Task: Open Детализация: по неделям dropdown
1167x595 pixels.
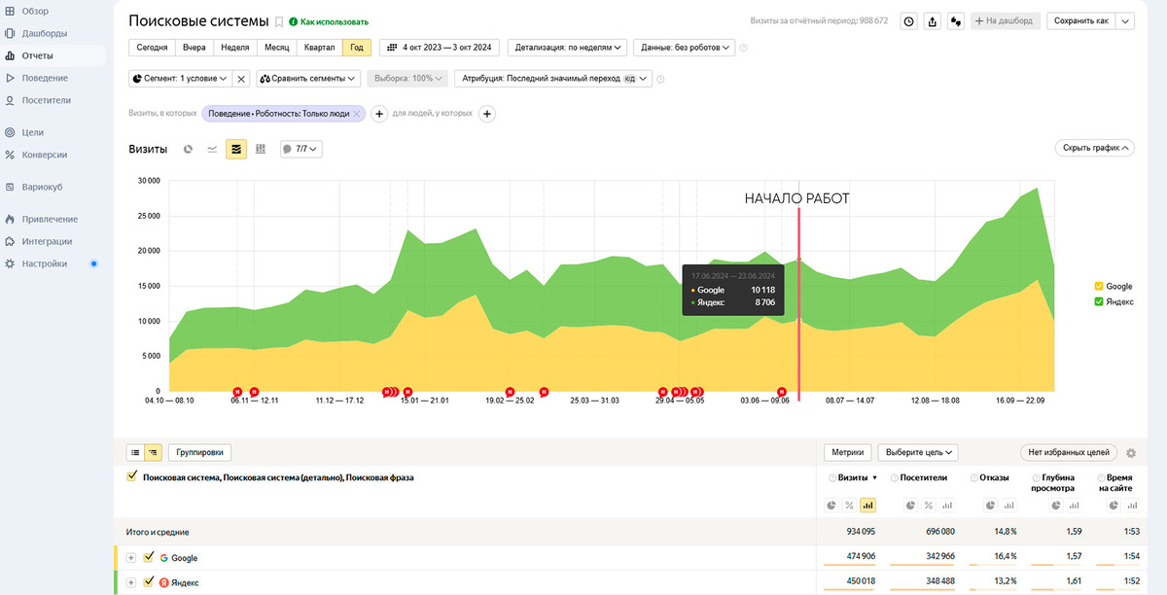Action: [x=568, y=47]
